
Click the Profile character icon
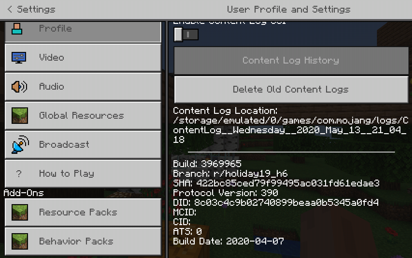[17, 28]
